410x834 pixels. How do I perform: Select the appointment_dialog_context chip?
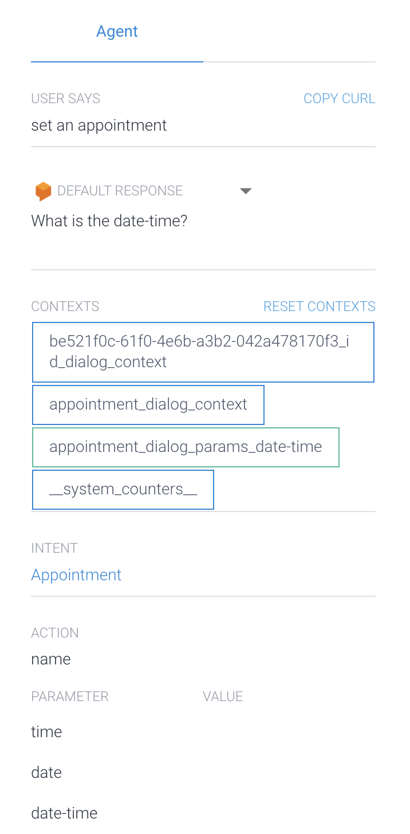point(148,404)
